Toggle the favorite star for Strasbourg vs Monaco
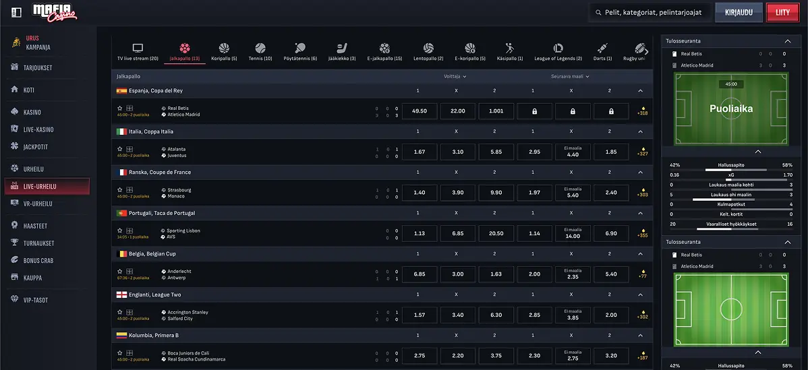Image resolution: width=808 pixels, height=370 pixels. [119, 190]
